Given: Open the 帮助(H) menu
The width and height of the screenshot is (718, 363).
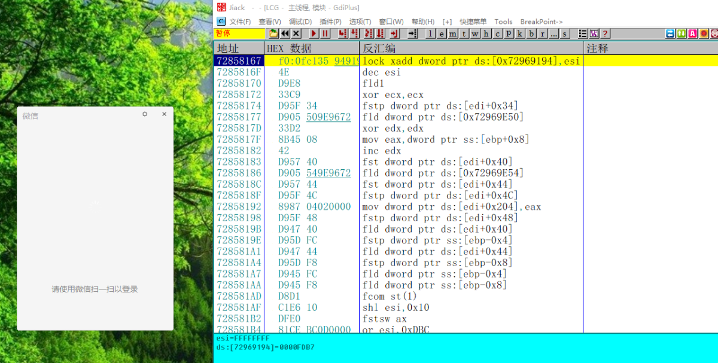Looking at the screenshot, I should [x=422, y=22].
